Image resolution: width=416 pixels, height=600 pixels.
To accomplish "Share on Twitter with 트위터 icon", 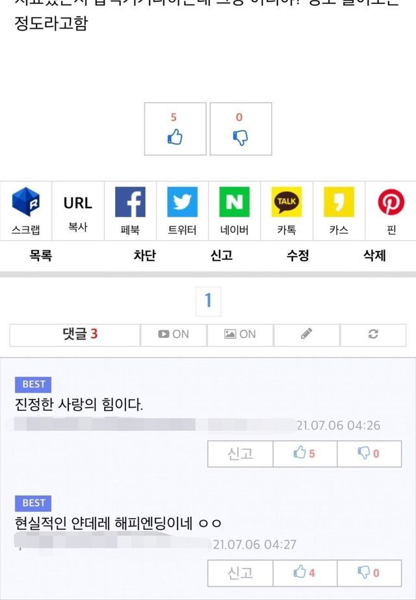I will [183, 211].
